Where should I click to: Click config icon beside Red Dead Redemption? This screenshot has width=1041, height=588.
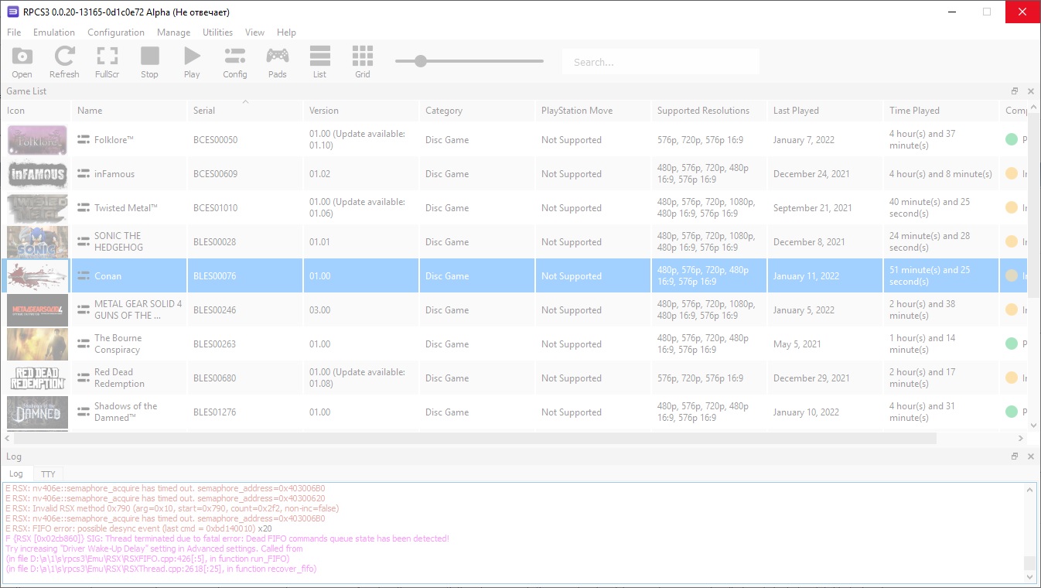(84, 378)
